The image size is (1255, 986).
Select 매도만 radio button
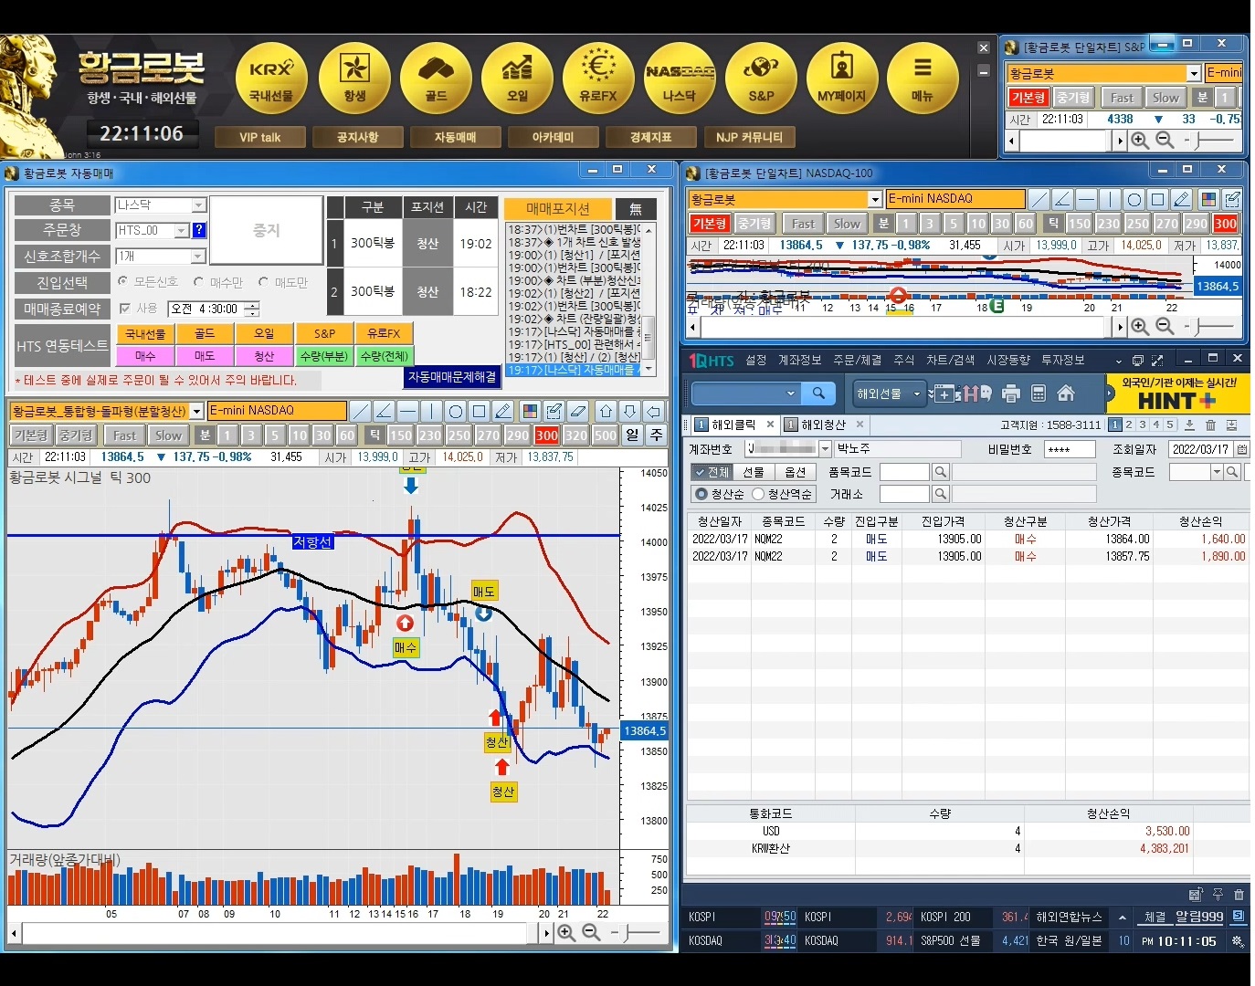point(264,282)
